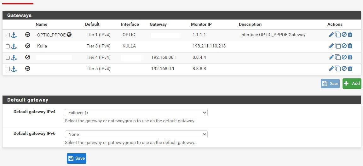
Task: Open the Default gateway IPv4 dropdown
Action: tap(136, 113)
